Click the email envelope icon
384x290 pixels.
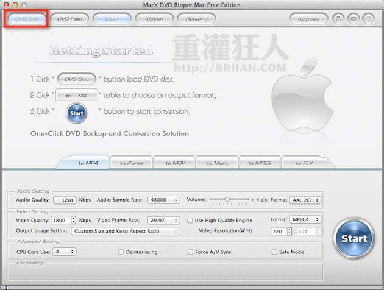pos(354,19)
